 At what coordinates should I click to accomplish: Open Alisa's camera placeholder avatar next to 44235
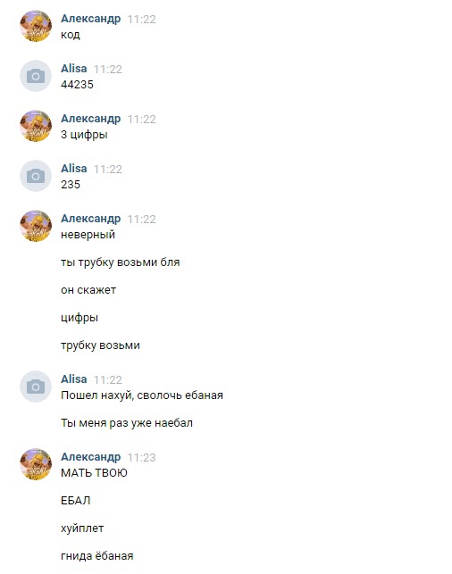click(x=36, y=76)
